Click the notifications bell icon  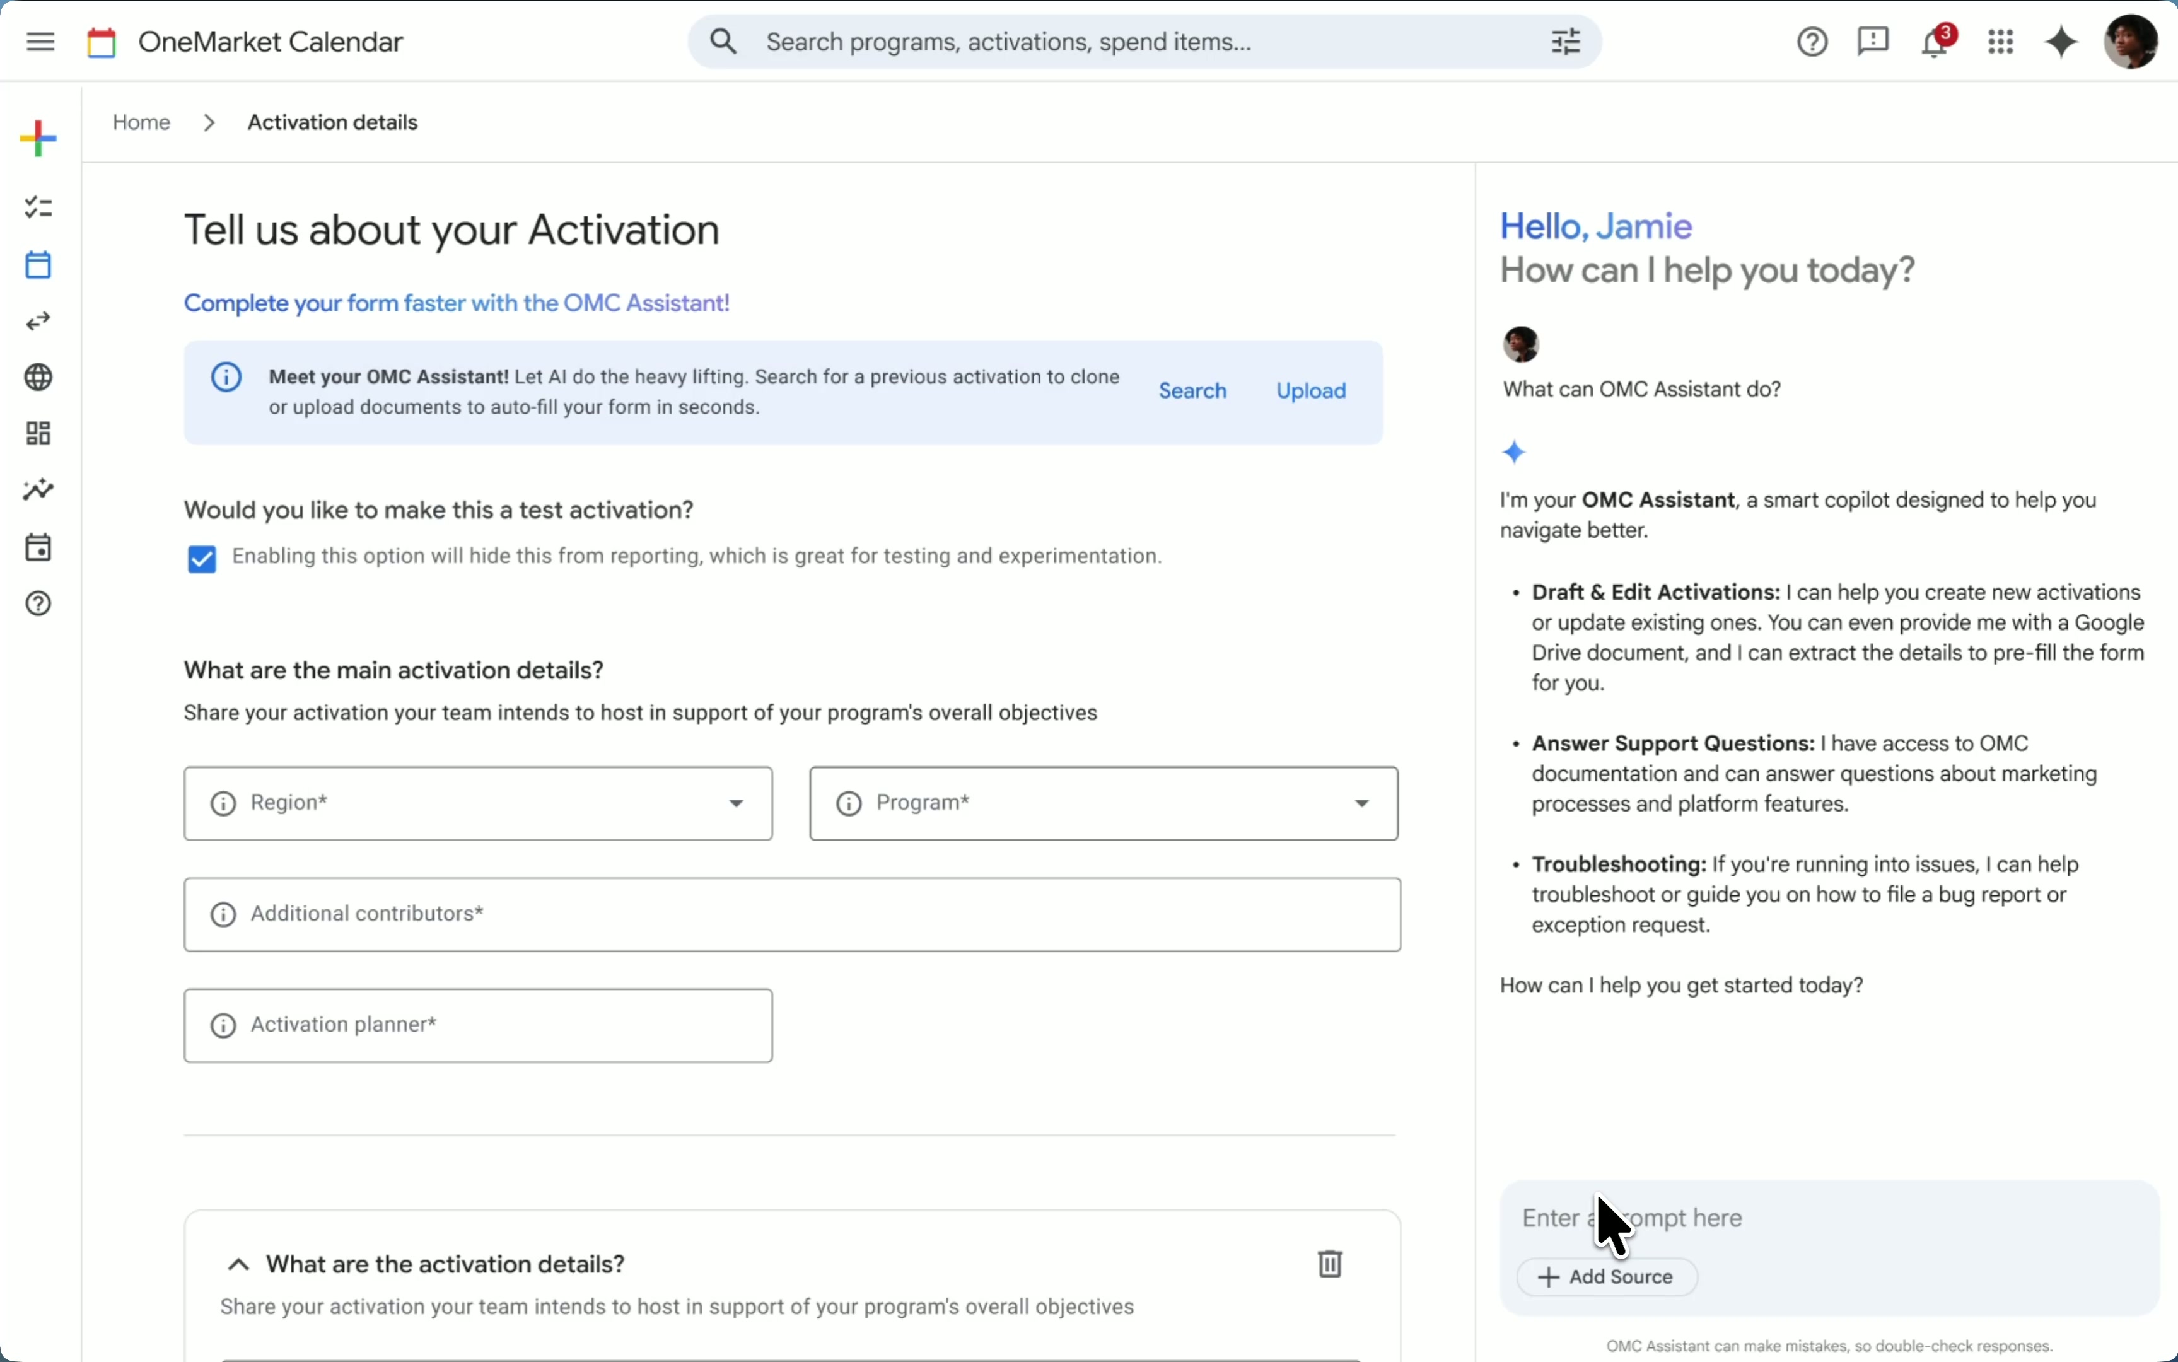click(1935, 42)
